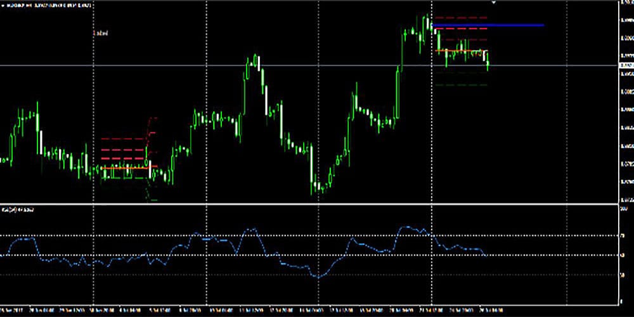634x317 pixels.
Task: Click the last white candle at the chart's right edge
Action: point(486,57)
